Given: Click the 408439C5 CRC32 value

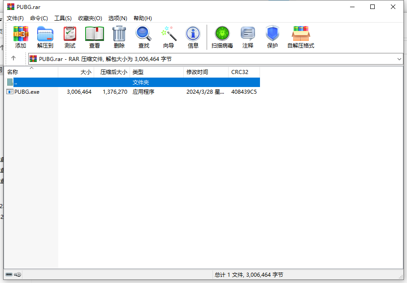Looking at the screenshot, I should [244, 92].
